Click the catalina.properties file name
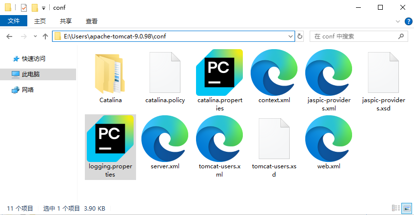The image size is (414, 215). (219, 104)
